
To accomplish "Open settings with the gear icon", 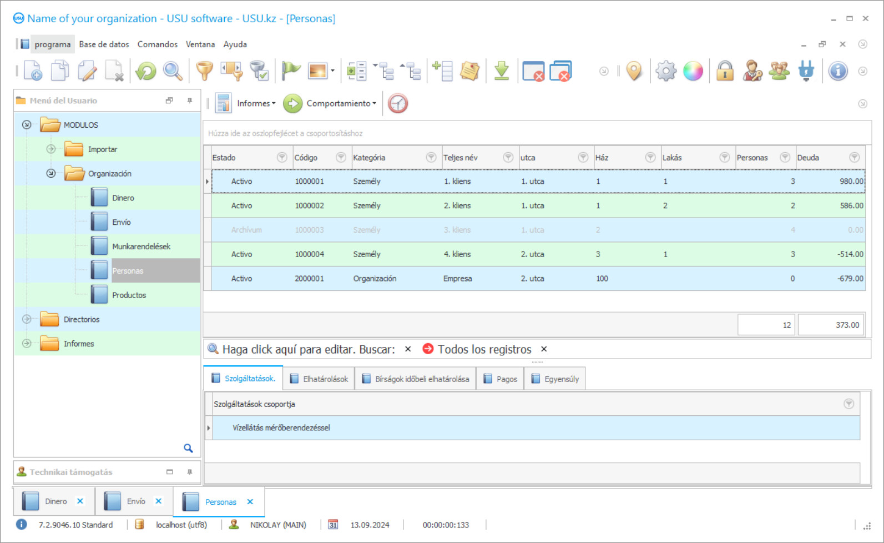I will coord(666,71).
